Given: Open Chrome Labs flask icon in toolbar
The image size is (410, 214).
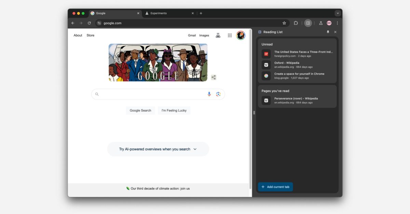Looking at the screenshot, I should coord(320,23).
